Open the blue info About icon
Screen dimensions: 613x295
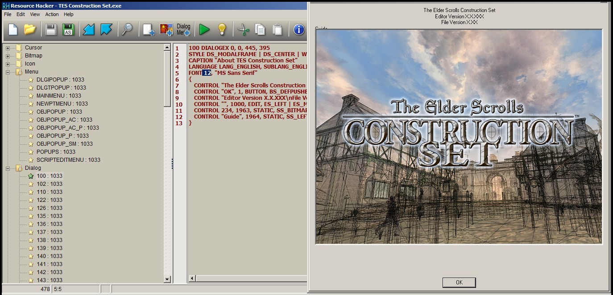pos(298,30)
